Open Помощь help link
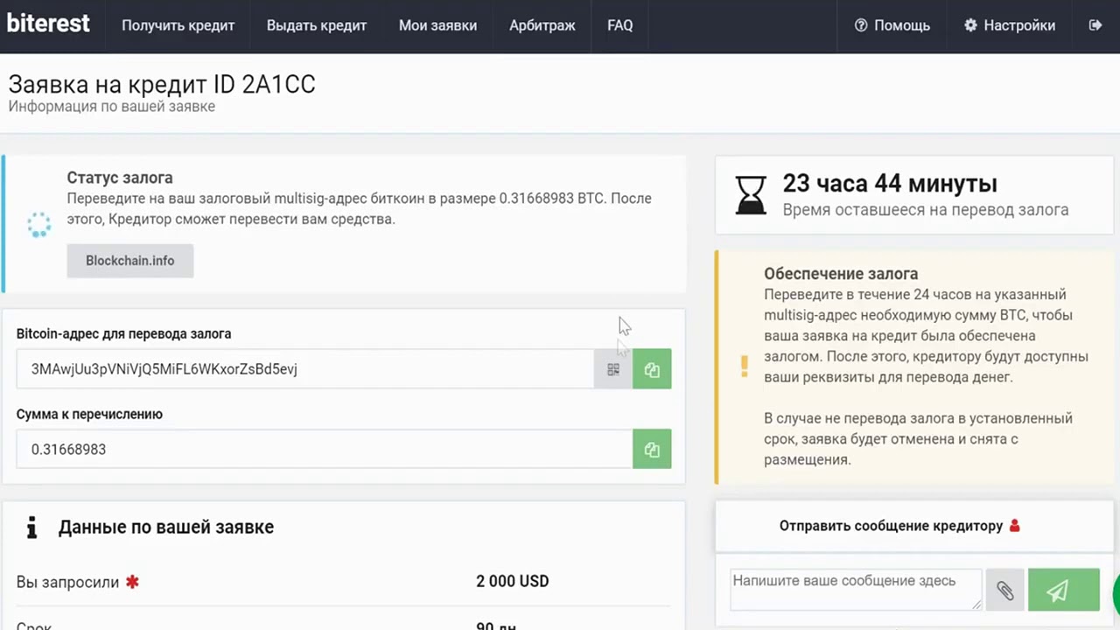The image size is (1120, 630). coord(892,25)
